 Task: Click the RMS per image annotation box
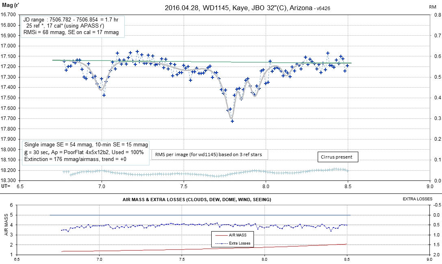coord(210,155)
